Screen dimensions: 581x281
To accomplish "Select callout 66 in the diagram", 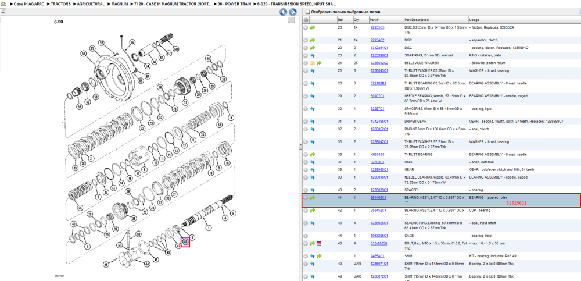I will click(x=132, y=42).
